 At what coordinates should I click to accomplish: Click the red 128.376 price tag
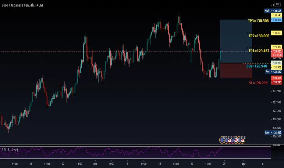pyautogui.click(x=277, y=78)
